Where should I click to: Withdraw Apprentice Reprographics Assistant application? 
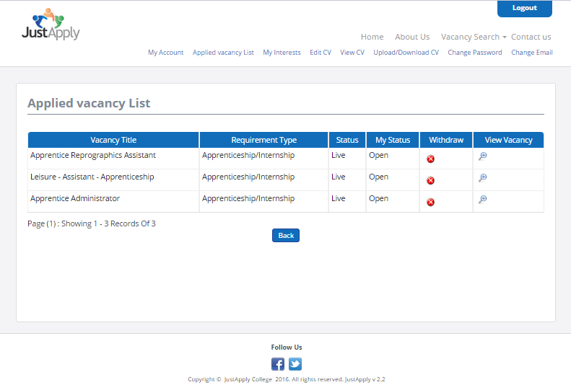click(430, 159)
